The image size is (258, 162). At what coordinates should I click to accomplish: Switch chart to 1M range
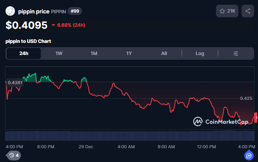click(x=94, y=53)
